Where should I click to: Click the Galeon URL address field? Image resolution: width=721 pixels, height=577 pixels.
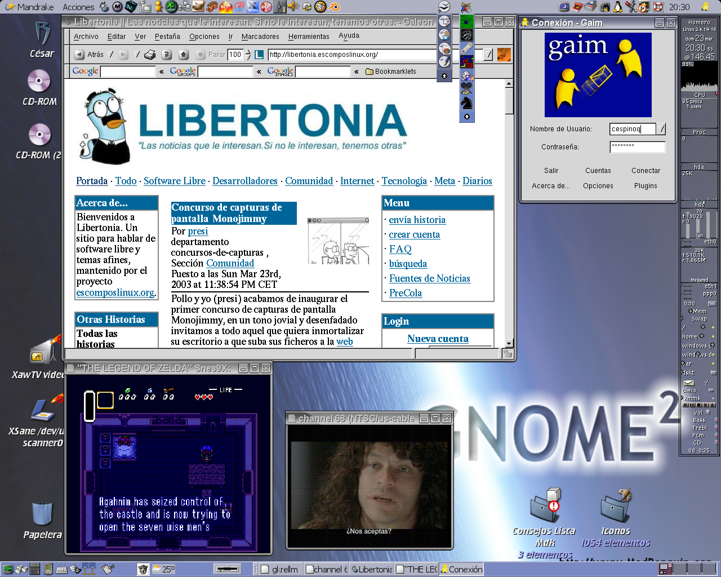376,55
